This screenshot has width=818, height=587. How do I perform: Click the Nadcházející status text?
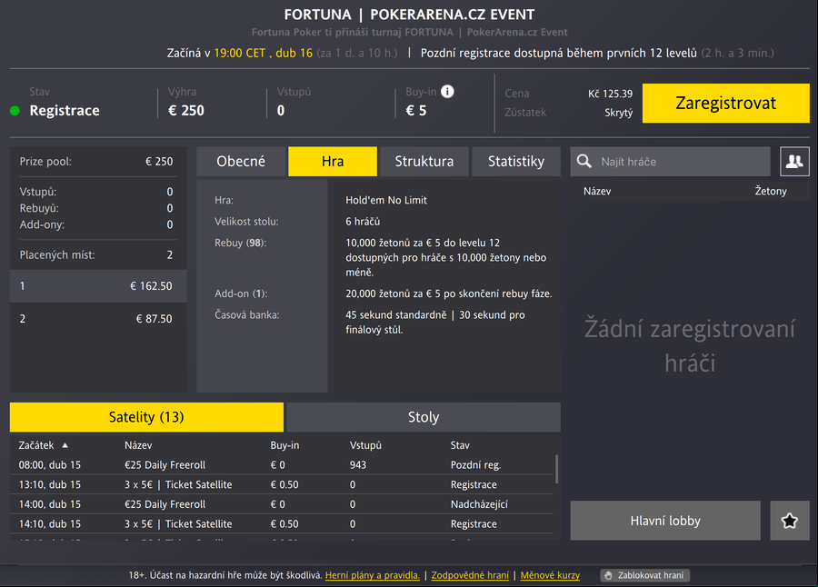[x=479, y=504]
